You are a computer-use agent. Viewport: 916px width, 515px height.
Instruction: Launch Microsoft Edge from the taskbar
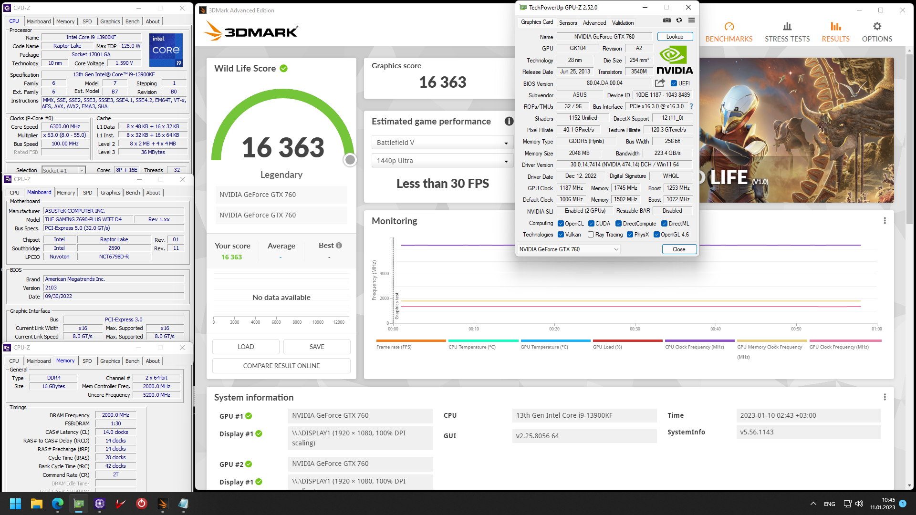pyautogui.click(x=58, y=504)
